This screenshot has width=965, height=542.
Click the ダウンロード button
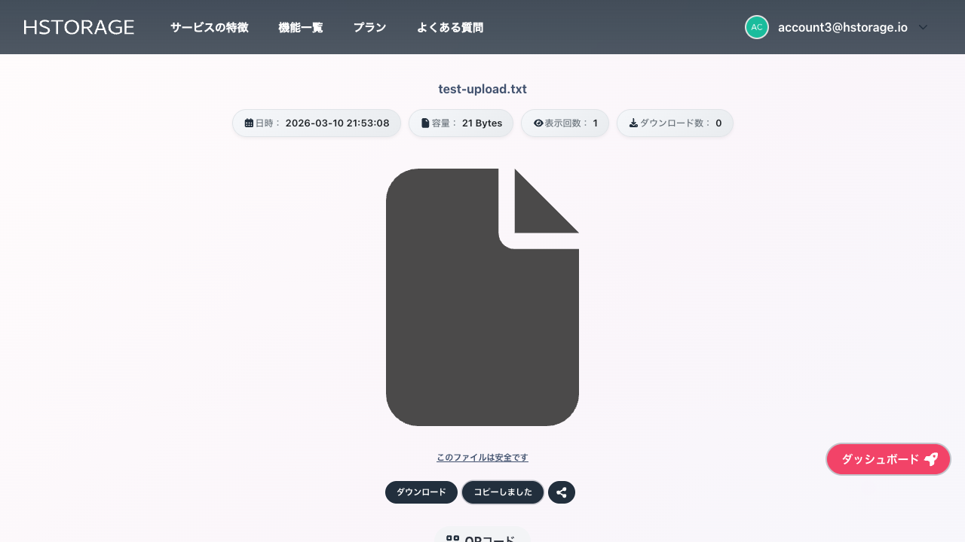(421, 492)
